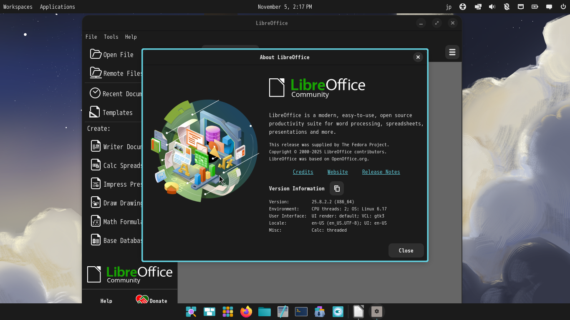Screen dimensions: 570x320
Task: Create a new Math Formula
Action: click(113, 222)
